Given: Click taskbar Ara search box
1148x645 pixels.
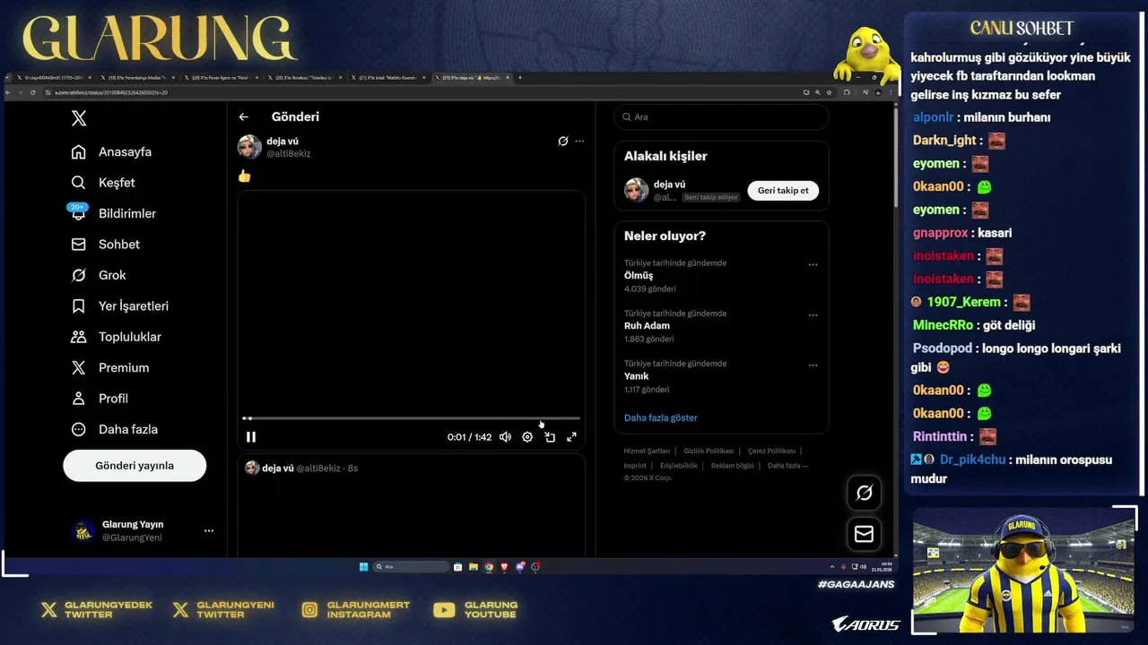Looking at the screenshot, I should tap(411, 566).
